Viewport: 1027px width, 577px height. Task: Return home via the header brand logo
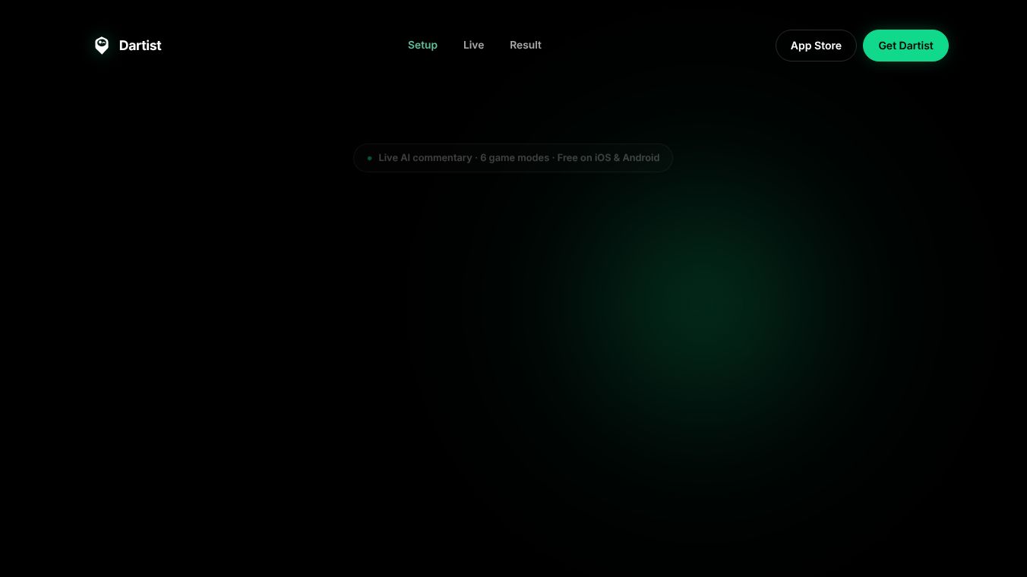[x=128, y=46]
